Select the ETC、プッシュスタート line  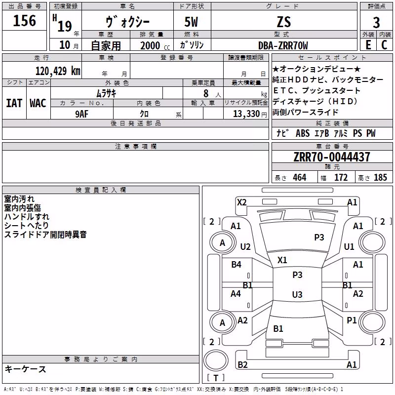click(316, 90)
